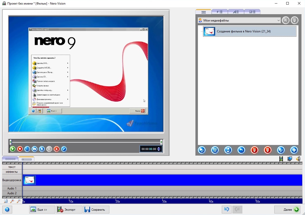Click the red scissors cut icon

pos(57,149)
